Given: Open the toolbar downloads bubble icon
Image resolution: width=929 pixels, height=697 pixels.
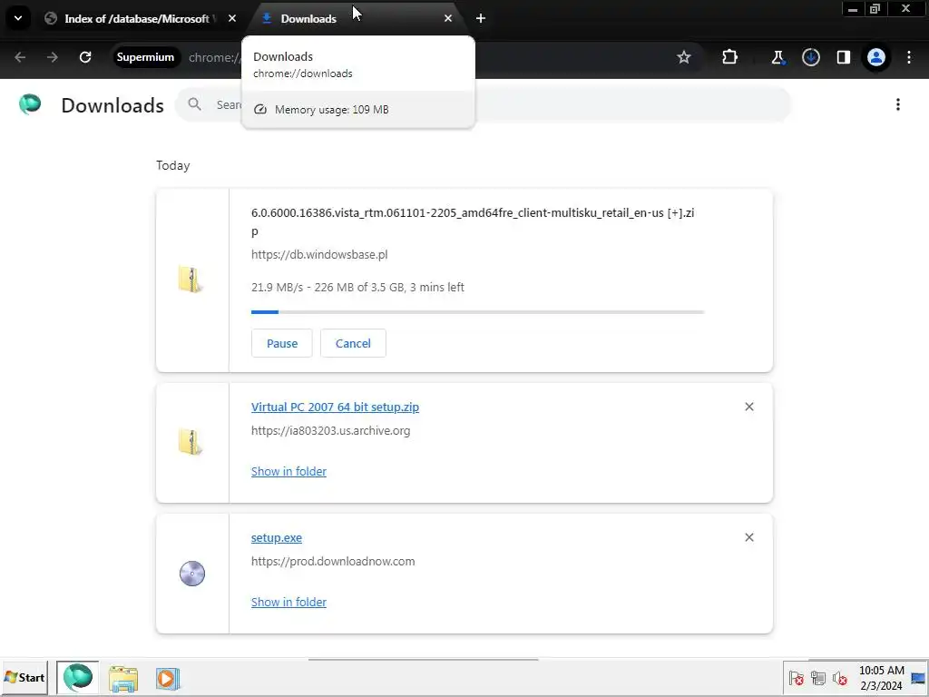Looking at the screenshot, I should (x=810, y=57).
